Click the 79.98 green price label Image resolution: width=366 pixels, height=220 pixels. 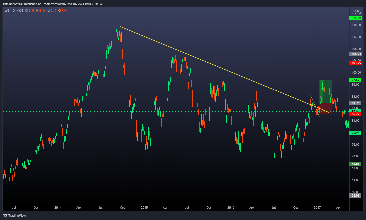tap(355, 133)
